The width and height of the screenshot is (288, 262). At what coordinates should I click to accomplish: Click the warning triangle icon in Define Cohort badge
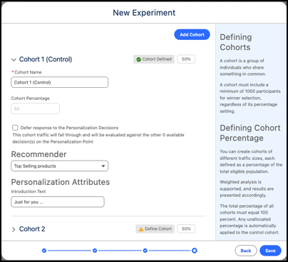coord(141,229)
